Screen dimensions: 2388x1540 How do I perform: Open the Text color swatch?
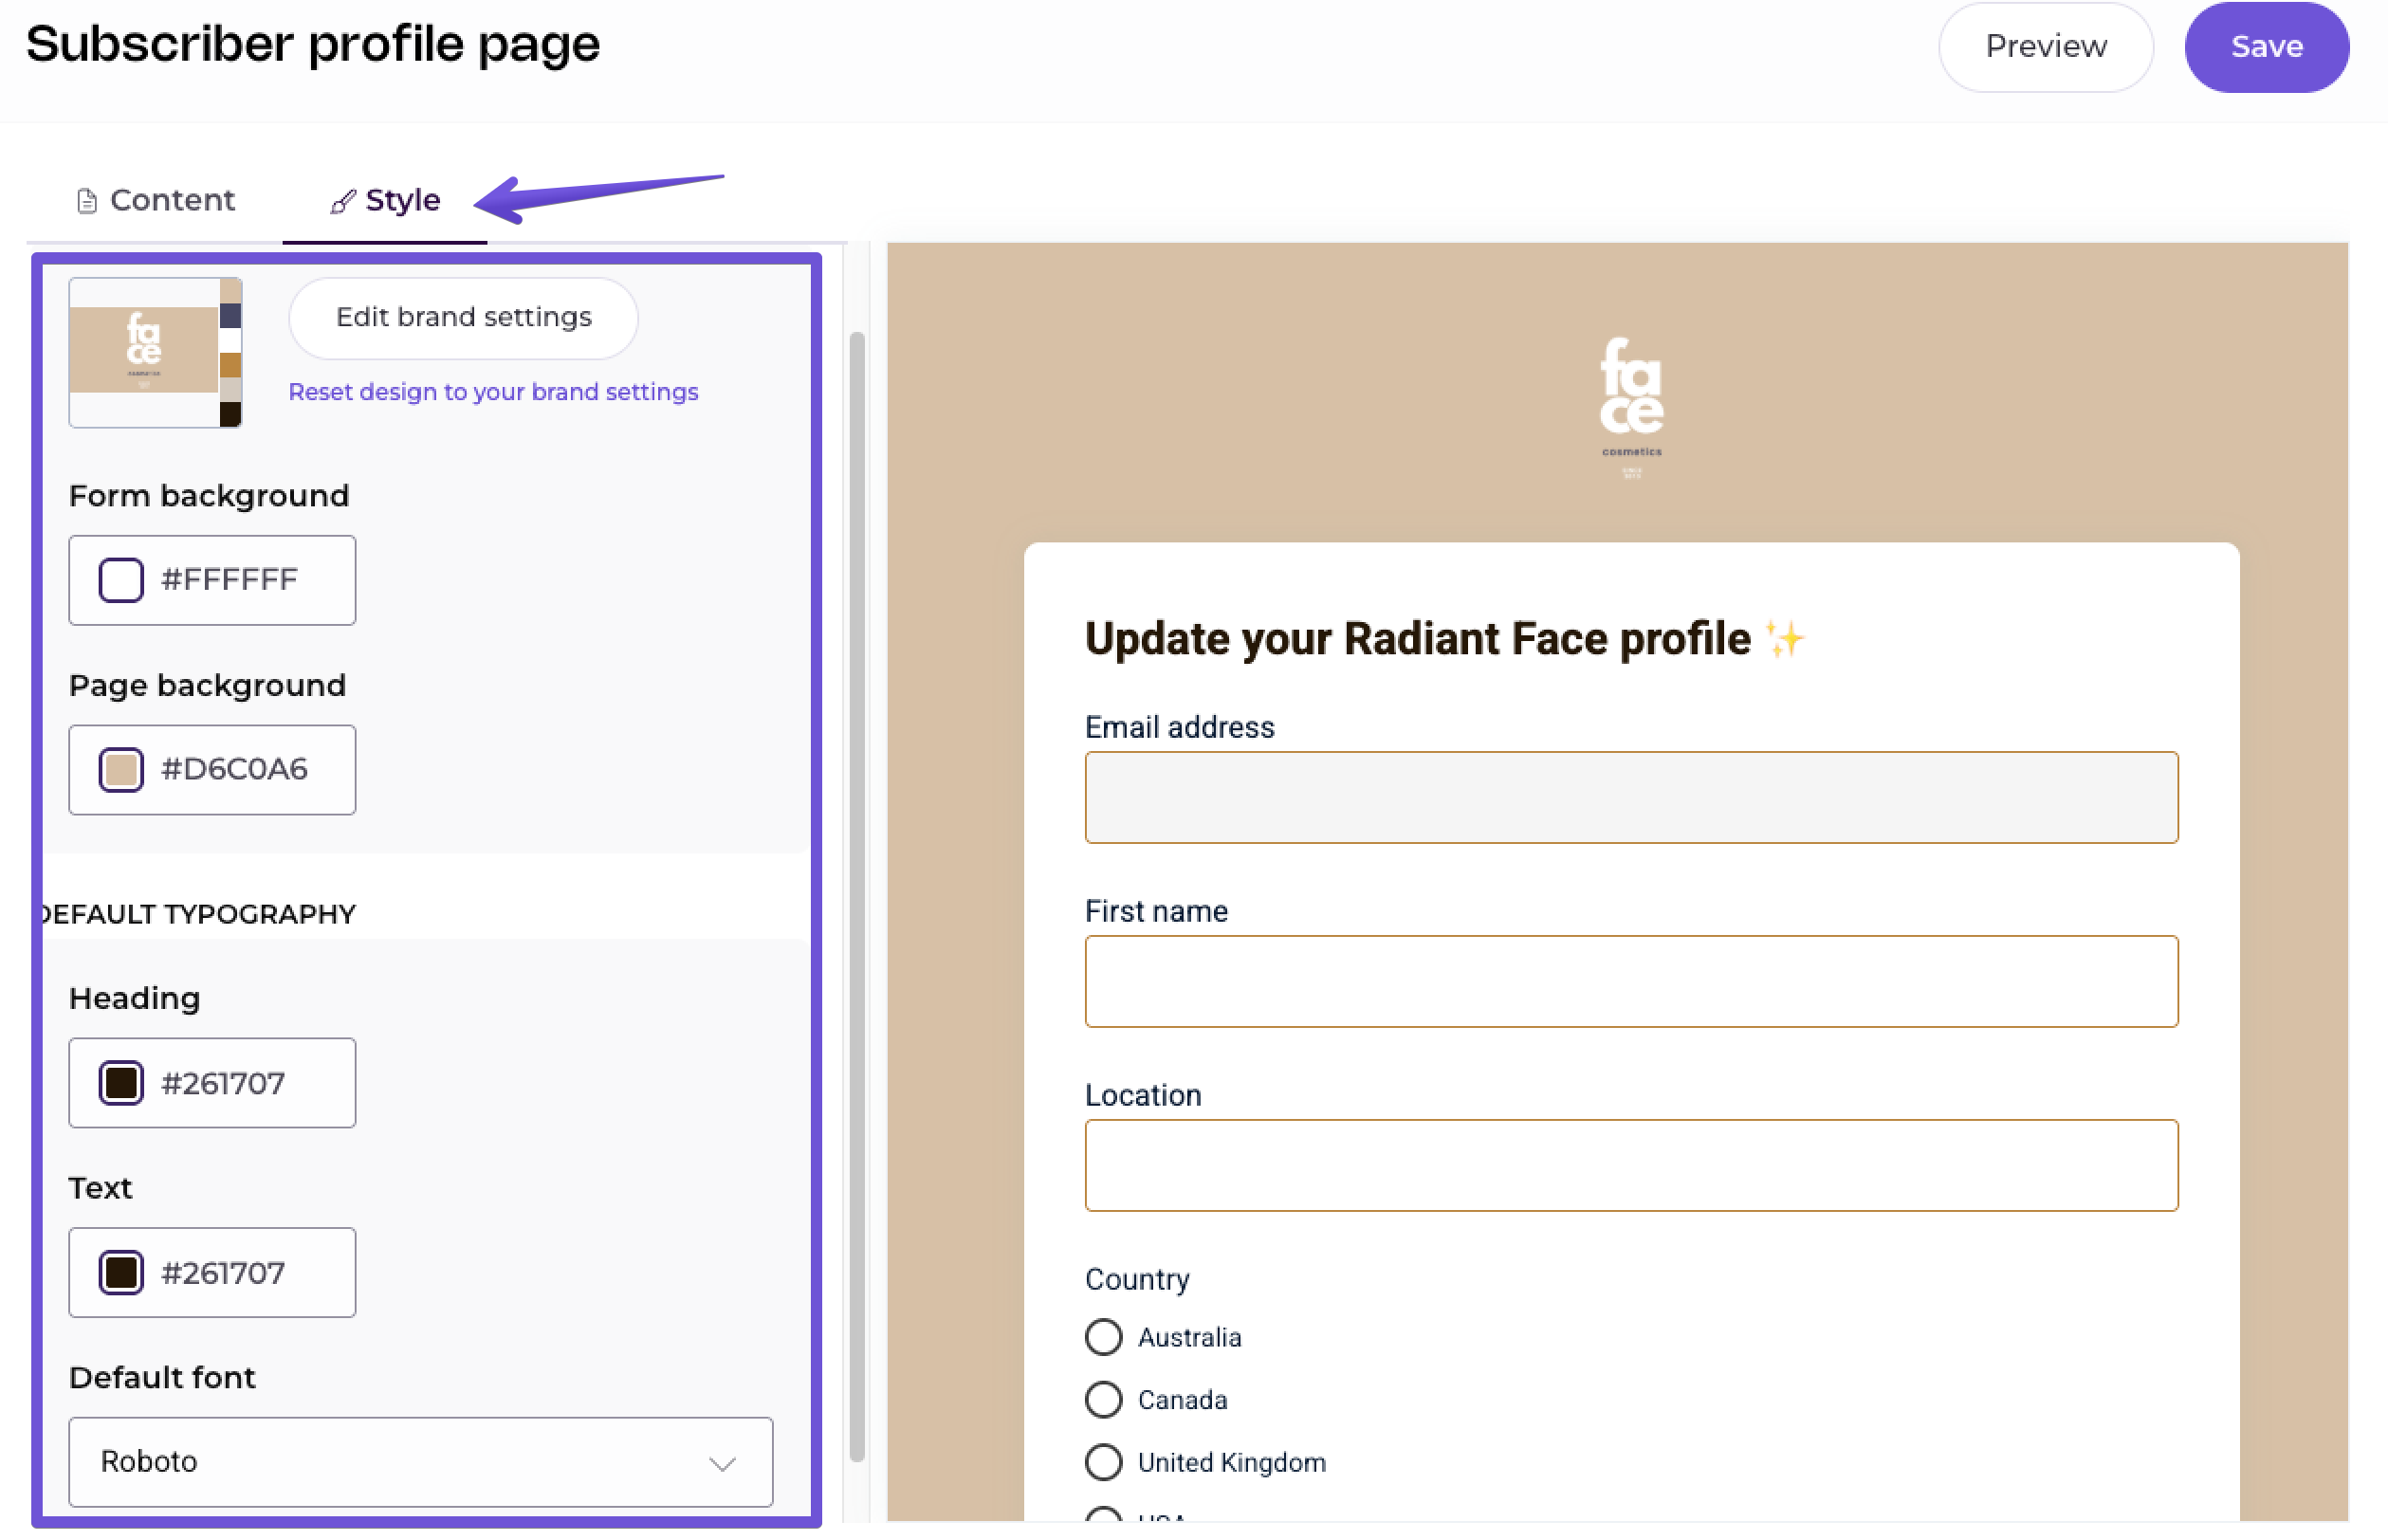(x=121, y=1273)
